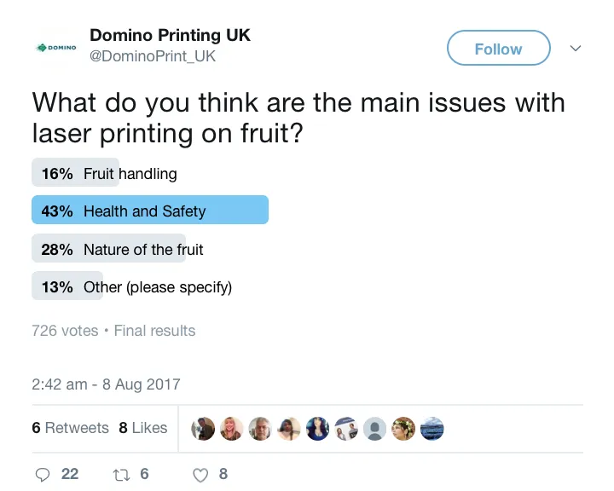614x491 pixels.
Task: View the 6 Retweets list
Action: [x=70, y=428]
